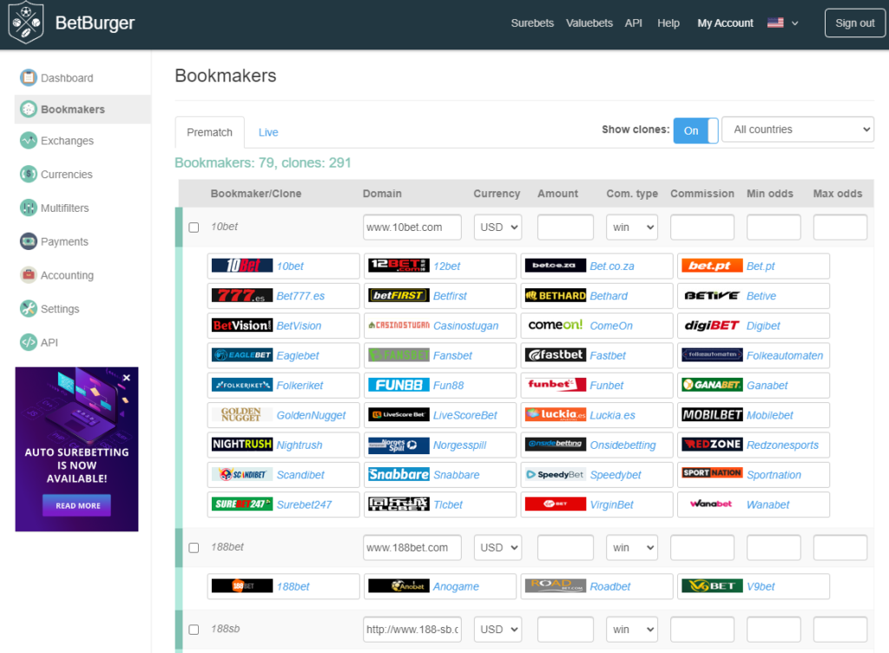Click the bet.pt orange logo
This screenshot has height=653, width=889.
712,266
